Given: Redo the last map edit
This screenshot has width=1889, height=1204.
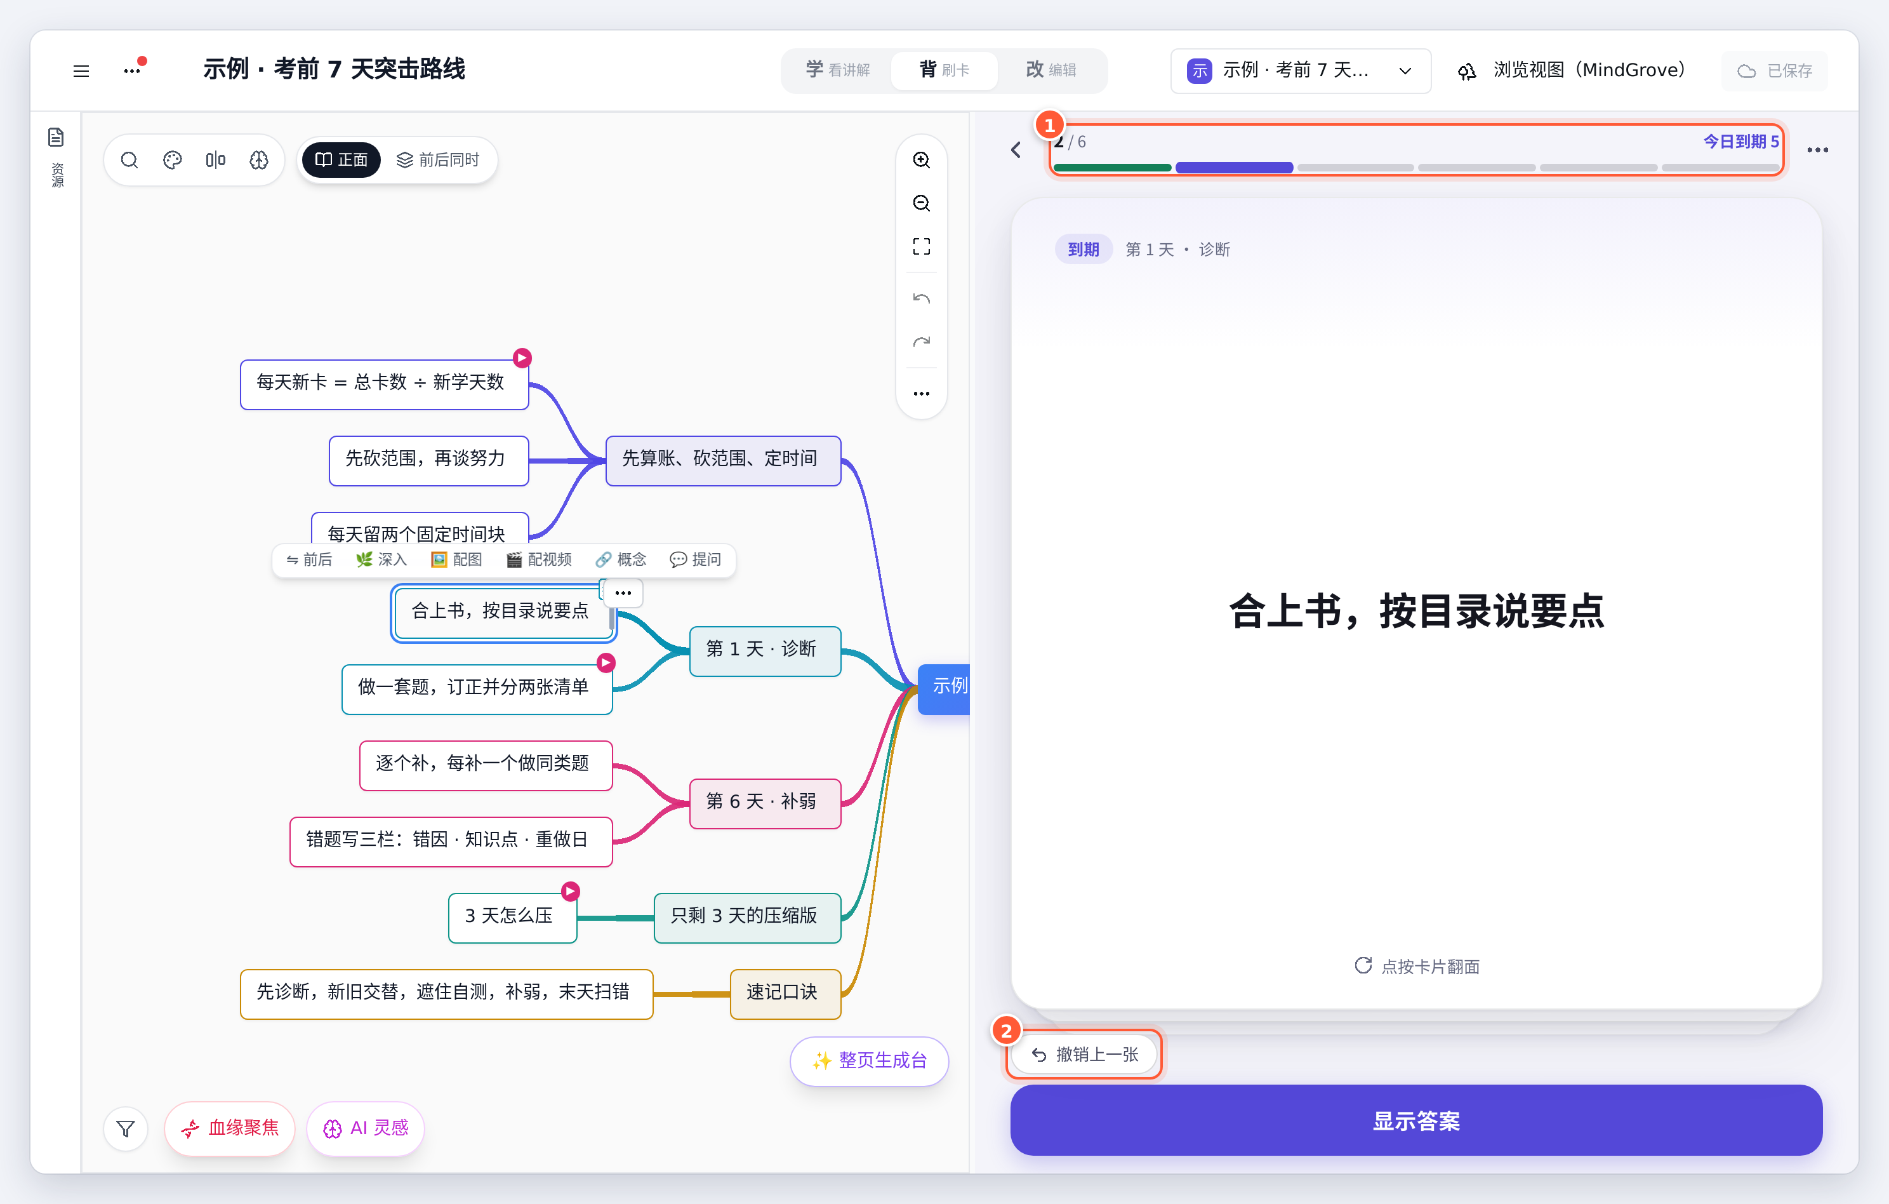Looking at the screenshot, I should [921, 342].
